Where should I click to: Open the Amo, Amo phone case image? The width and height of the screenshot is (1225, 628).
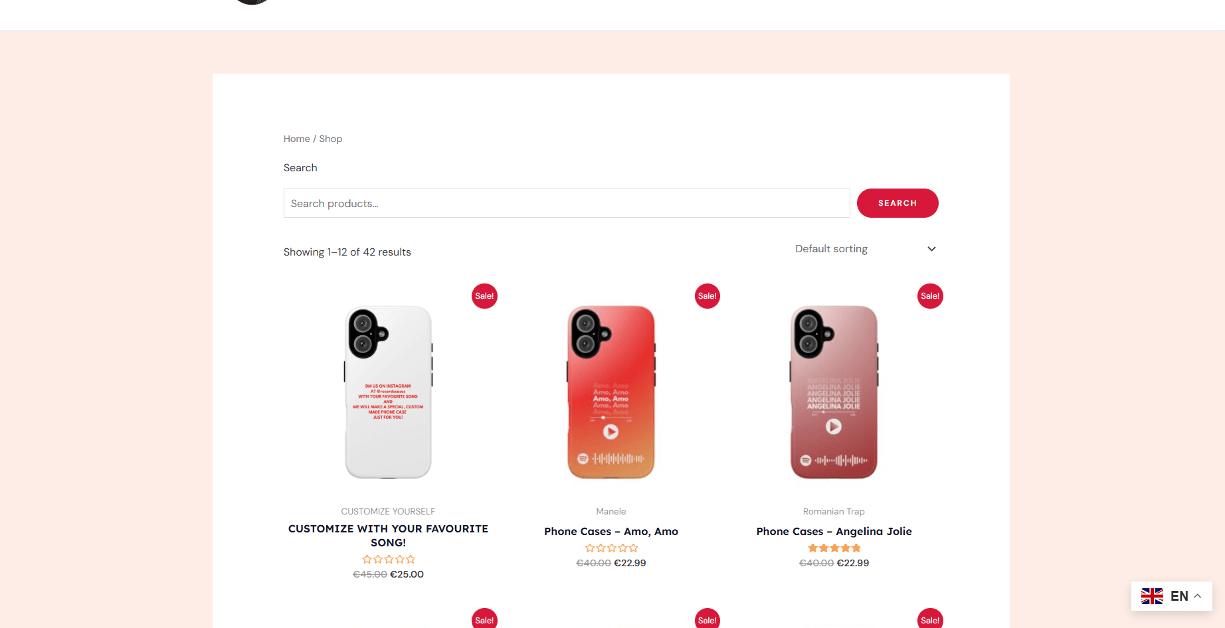pos(611,392)
